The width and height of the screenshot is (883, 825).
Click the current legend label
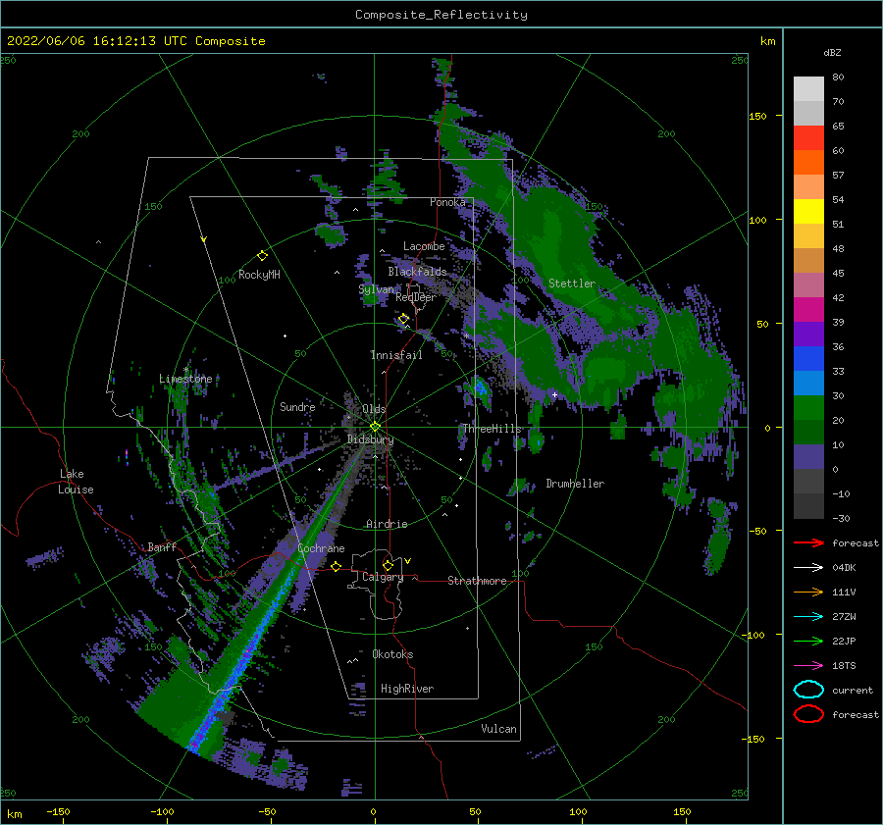pos(852,690)
